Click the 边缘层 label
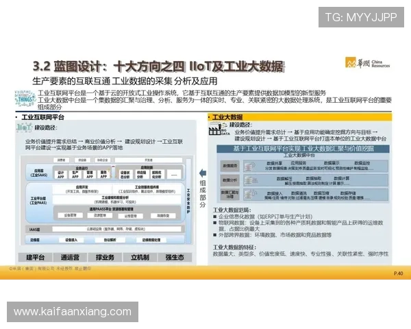The image size is (411, 329). click(35, 240)
